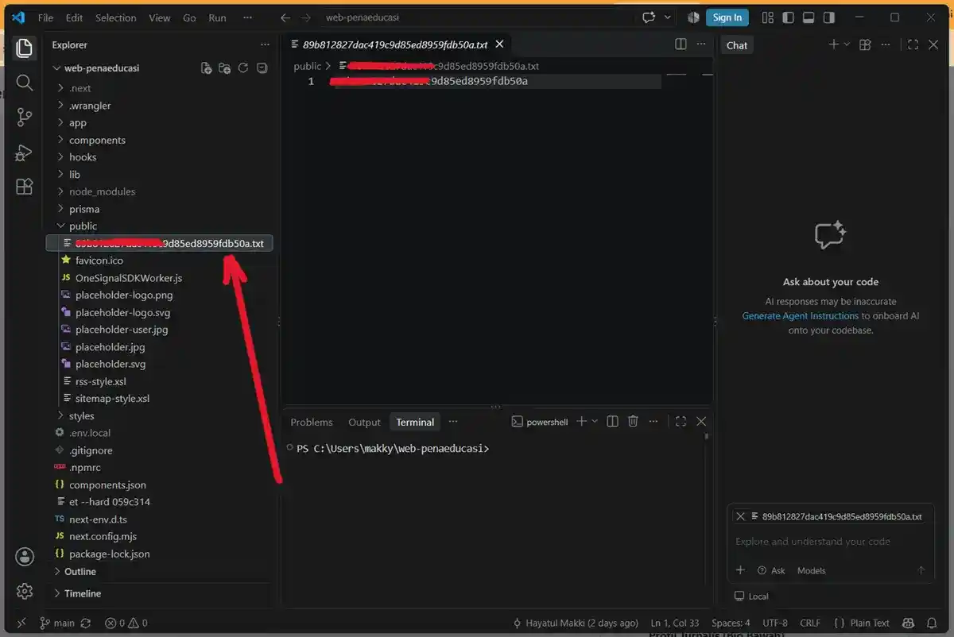Open the View menu
Image resolution: width=954 pixels, height=637 pixels.
[x=159, y=17]
